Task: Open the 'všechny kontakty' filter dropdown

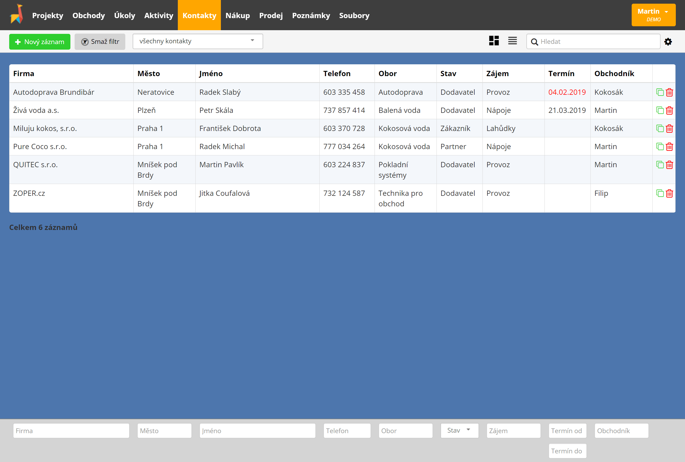Action: (198, 41)
